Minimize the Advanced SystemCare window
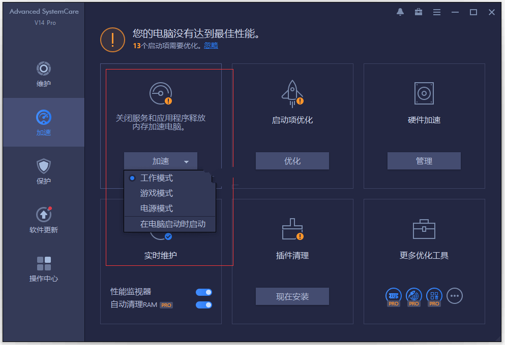Image resolution: width=505 pixels, height=345 pixels. (x=455, y=12)
